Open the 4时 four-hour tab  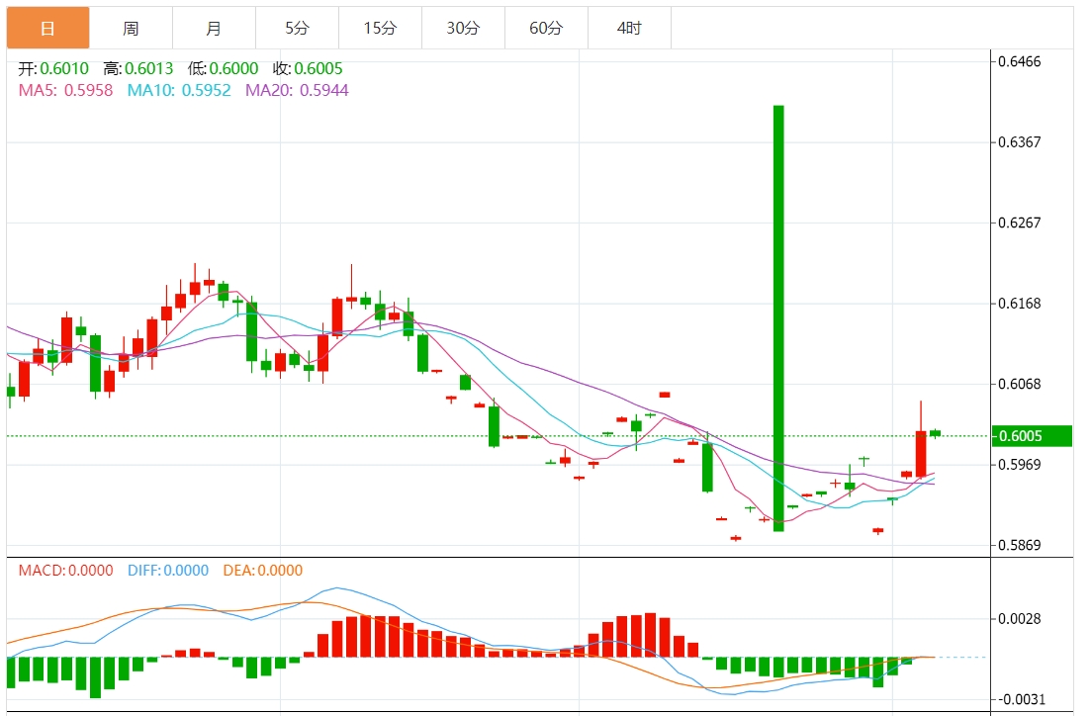coord(629,28)
